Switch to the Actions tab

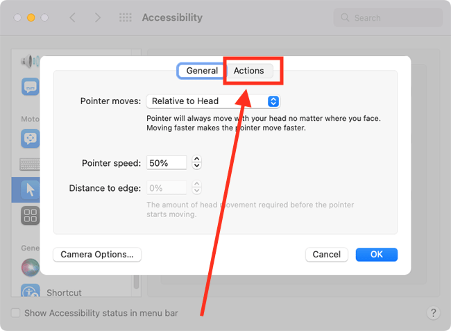point(249,71)
